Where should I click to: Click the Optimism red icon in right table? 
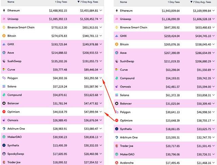(117, 121)
